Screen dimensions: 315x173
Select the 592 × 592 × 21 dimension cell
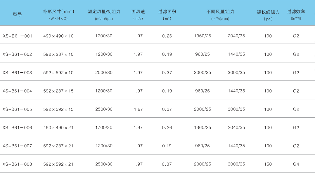(58, 164)
